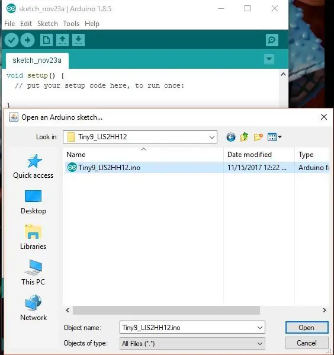
Task: Click the Arduino file type cell
Action: (314, 168)
